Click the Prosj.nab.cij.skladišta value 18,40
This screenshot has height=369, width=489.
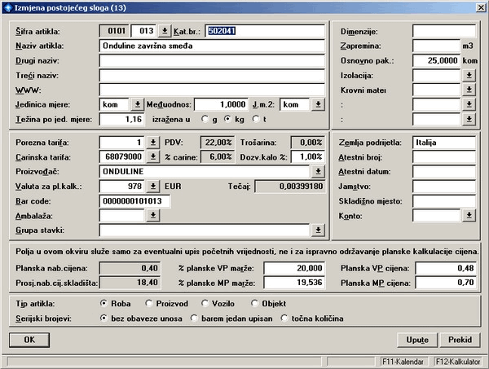pyautogui.click(x=130, y=283)
